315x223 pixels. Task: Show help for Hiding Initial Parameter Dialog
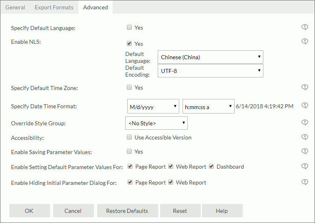tap(305, 182)
